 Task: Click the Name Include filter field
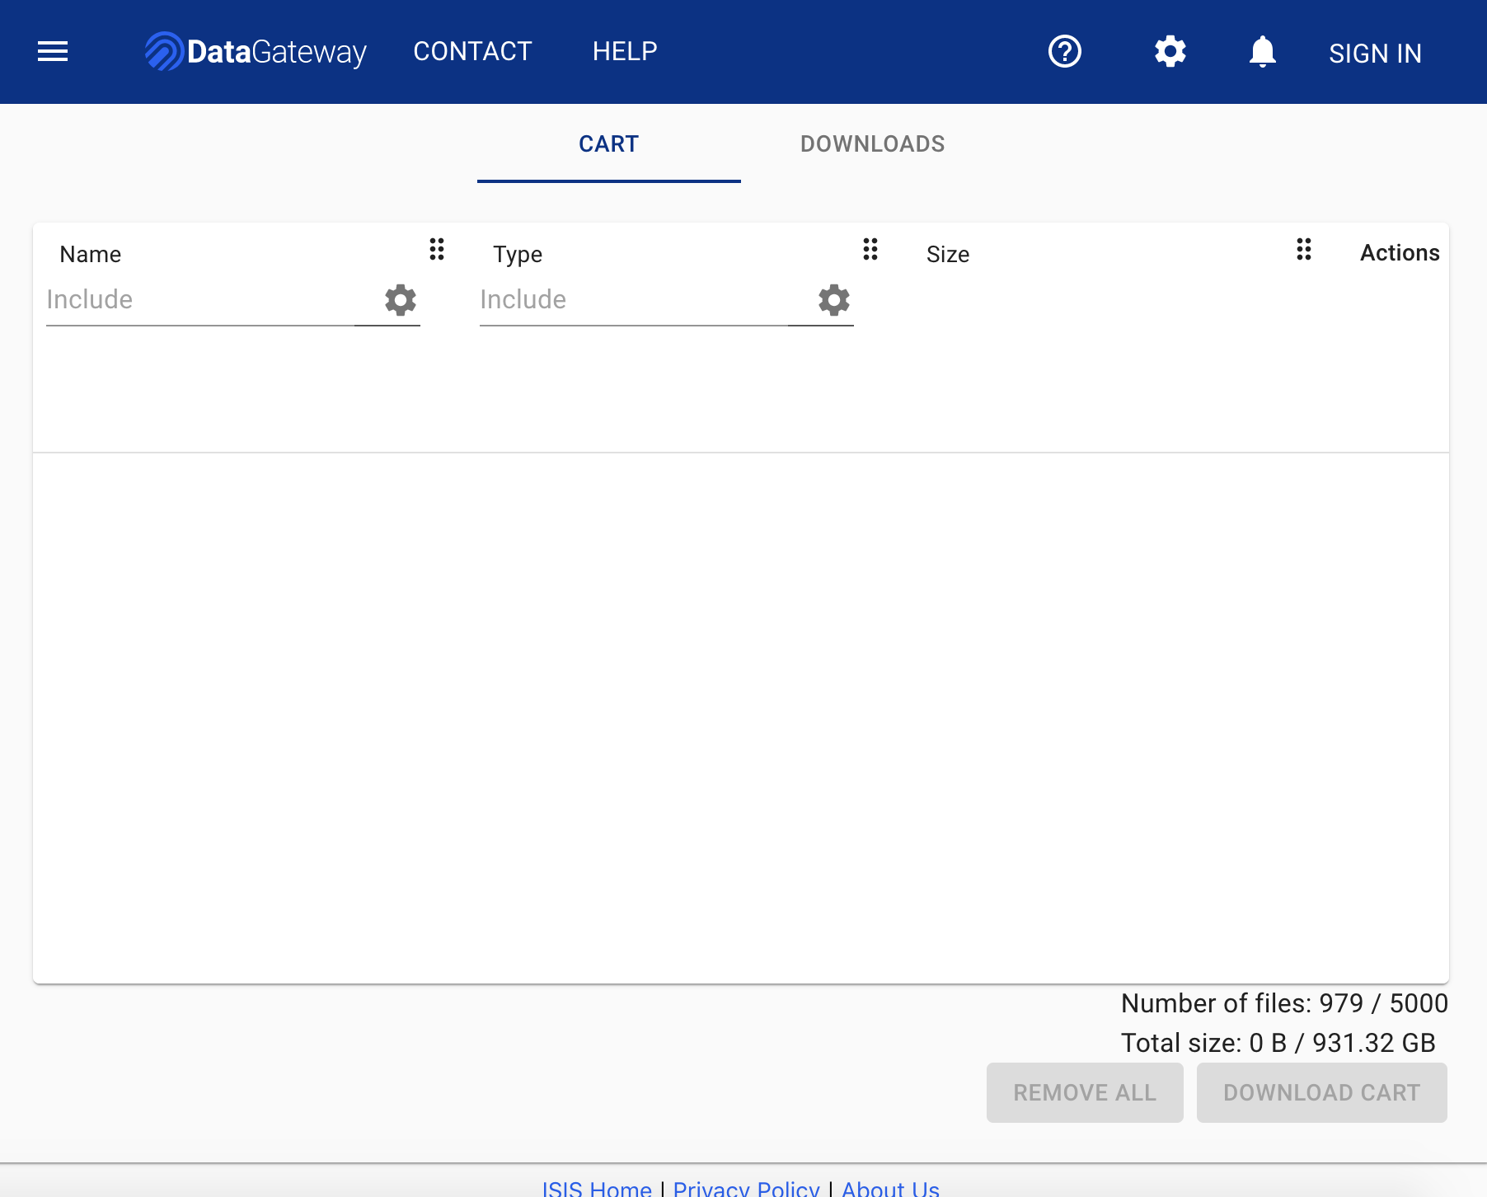[190, 300]
